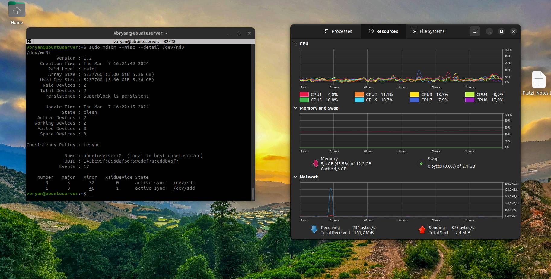Open the Home folder desktop icon

(x=17, y=10)
